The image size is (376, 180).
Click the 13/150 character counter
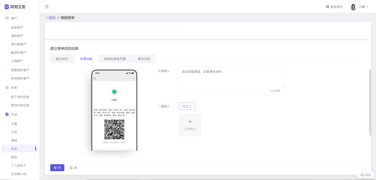pos(275,91)
